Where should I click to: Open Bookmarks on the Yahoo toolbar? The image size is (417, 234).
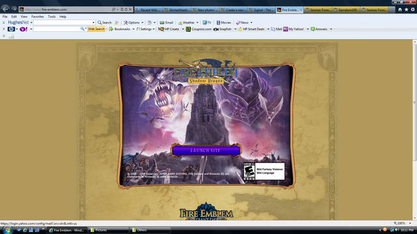click(x=120, y=29)
